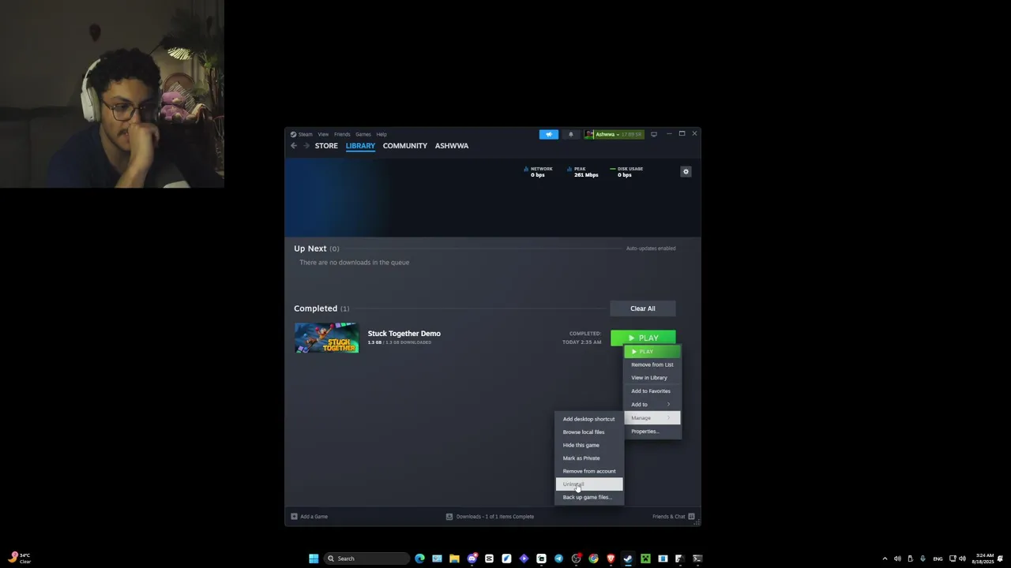
Task: Click the Steam icon in the taskbar
Action: pos(628,559)
